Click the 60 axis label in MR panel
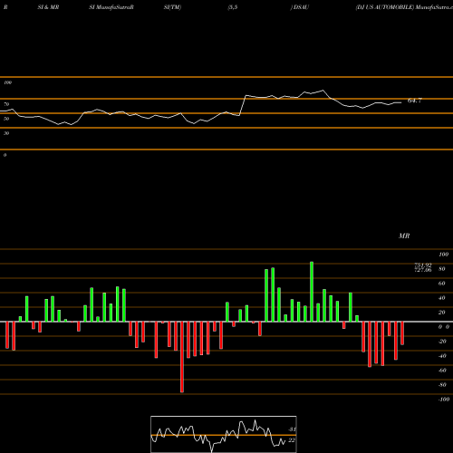This screenshot has height=453, width=453. pos(442,284)
